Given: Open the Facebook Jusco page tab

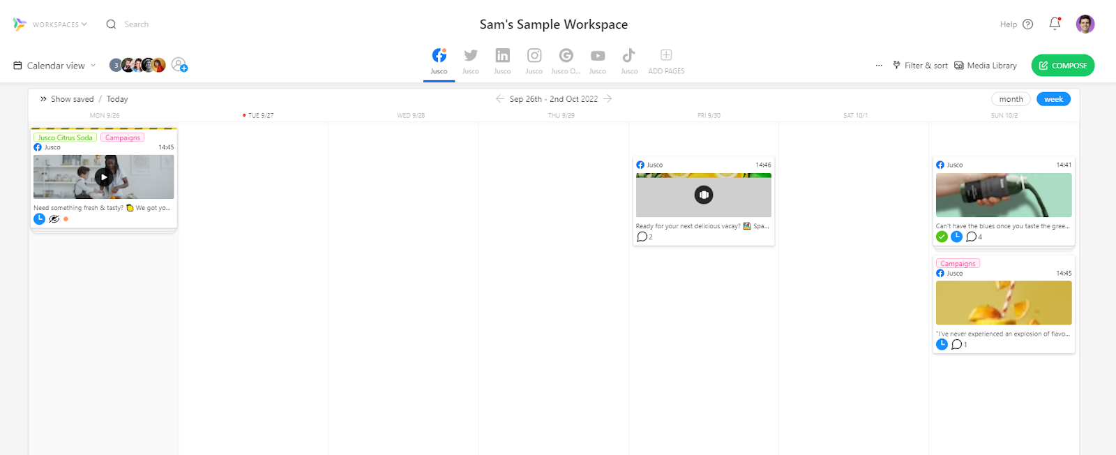Looking at the screenshot, I should pos(439,61).
